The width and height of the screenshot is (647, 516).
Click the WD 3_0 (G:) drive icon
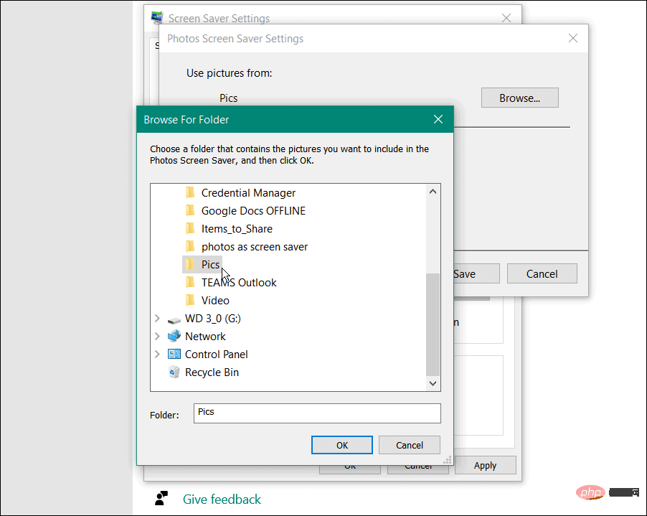point(174,319)
